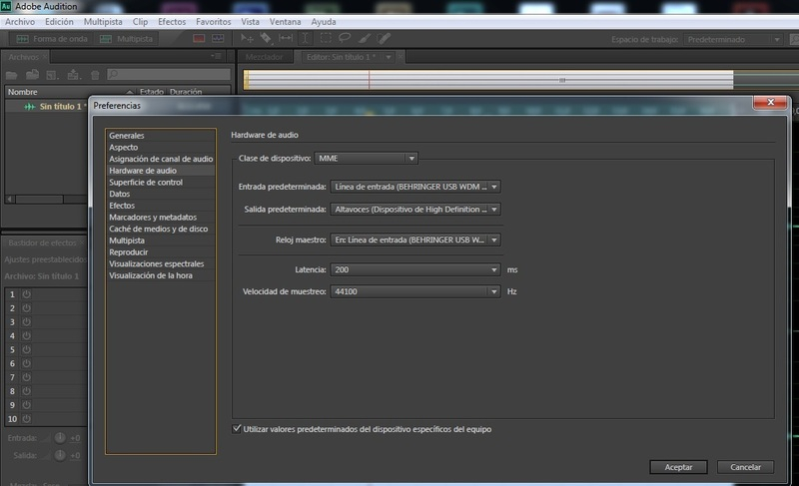Screen dimensions: 799x486
Task: Open the Clase de dispositivo dropdown
Action: [366, 158]
